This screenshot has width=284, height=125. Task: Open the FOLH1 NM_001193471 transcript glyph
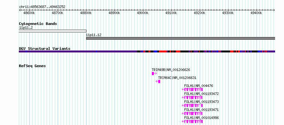[192, 114]
